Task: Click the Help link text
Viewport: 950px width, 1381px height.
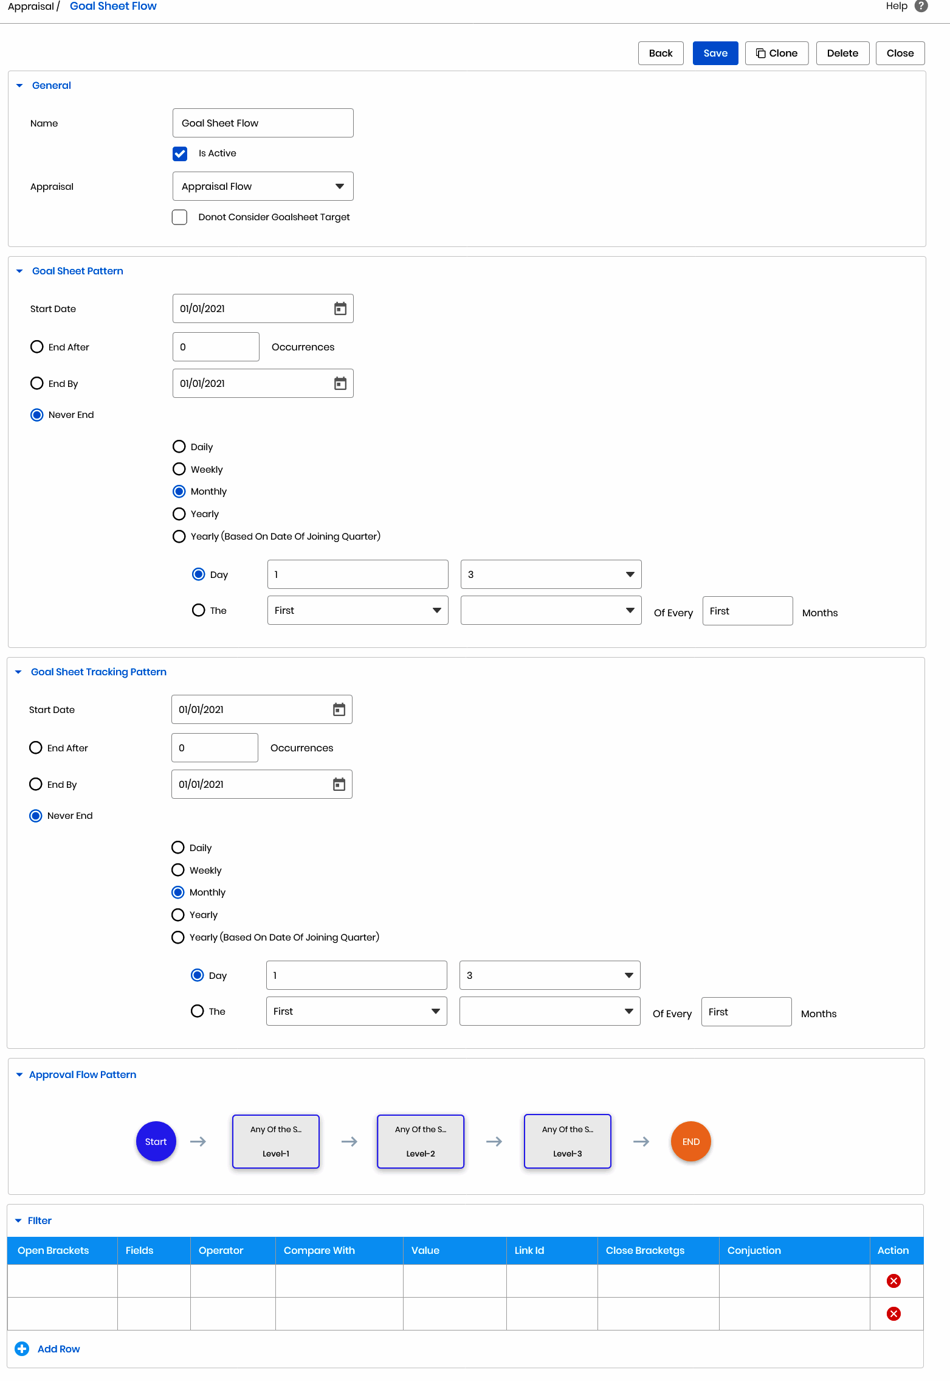Action: pyautogui.click(x=897, y=6)
